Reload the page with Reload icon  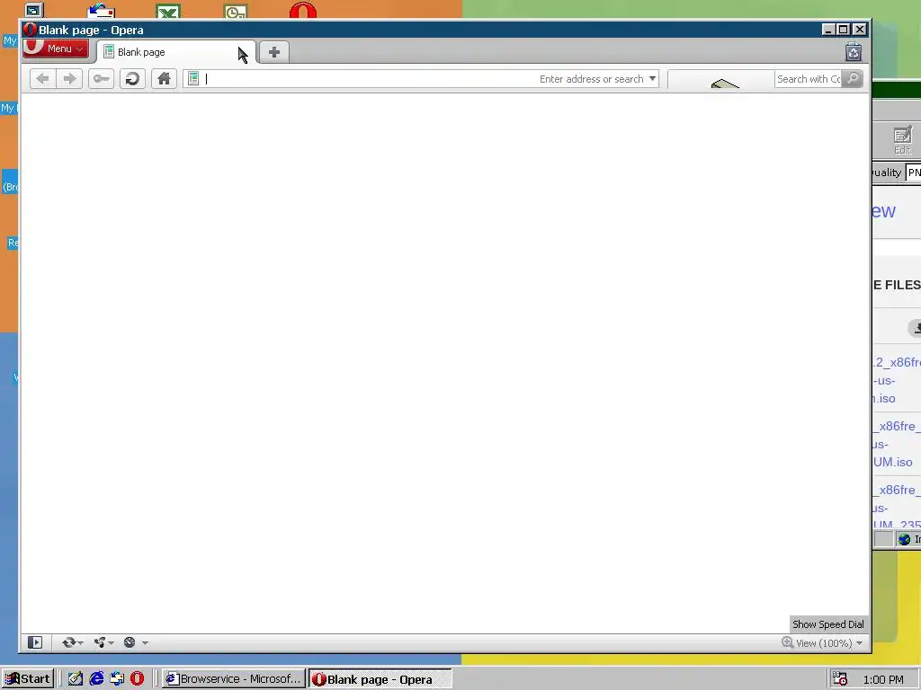(x=132, y=79)
